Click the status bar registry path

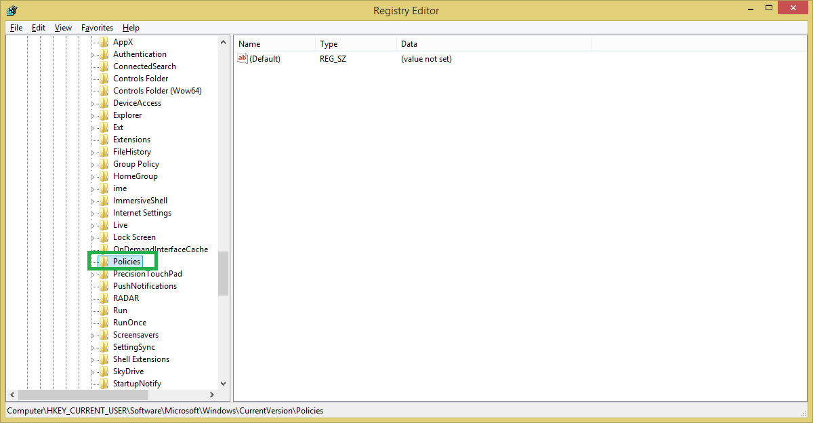[165, 411]
